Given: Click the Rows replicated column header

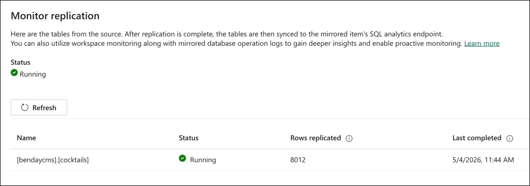Looking at the screenshot, I should (316, 138).
